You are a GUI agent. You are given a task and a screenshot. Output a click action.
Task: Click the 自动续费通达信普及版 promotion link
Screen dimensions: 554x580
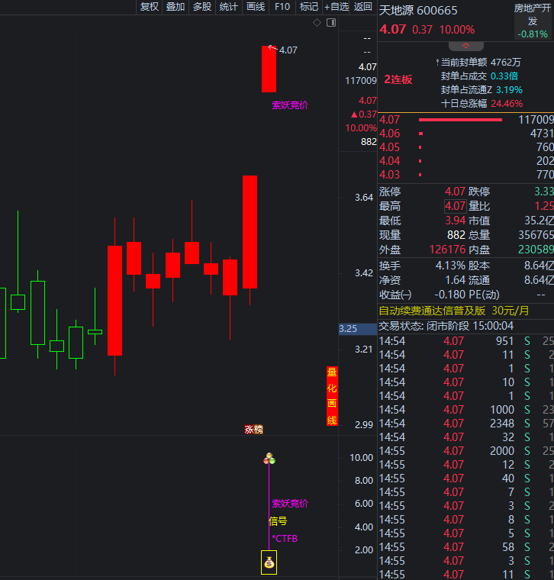pos(454,311)
